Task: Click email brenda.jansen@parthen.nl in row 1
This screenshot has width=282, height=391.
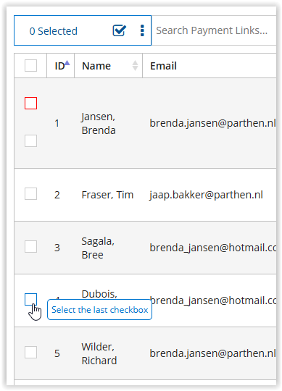Action: click(x=213, y=123)
